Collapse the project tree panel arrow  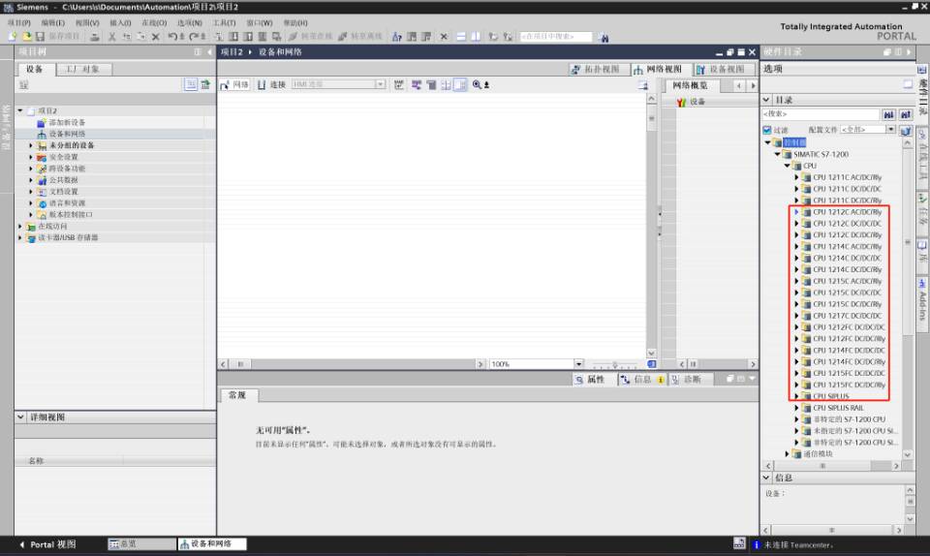tap(209, 52)
